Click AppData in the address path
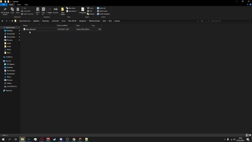The width and height of the screenshot is (252, 142). pyautogui.click(x=36, y=21)
